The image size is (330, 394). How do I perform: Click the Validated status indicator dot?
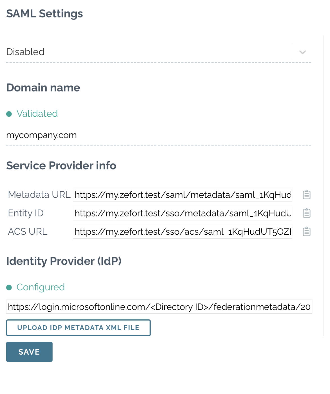9,113
